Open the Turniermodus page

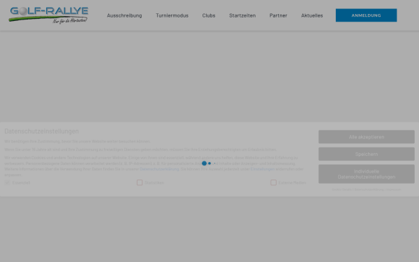(x=172, y=15)
